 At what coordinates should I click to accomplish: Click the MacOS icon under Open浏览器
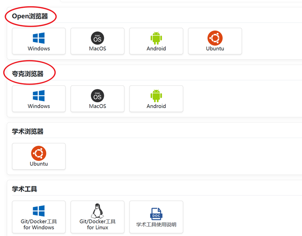point(97,38)
